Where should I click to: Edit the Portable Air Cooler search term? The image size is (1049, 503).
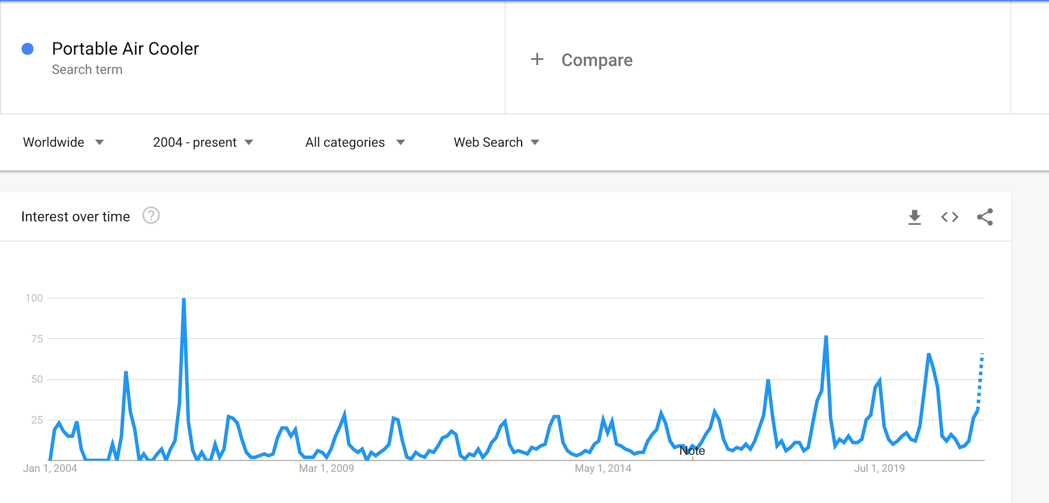pyautogui.click(x=125, y=49)
